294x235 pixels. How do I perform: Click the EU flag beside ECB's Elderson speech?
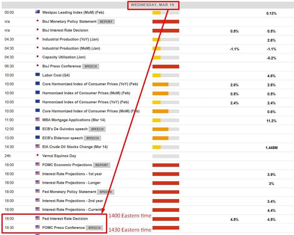37,137
